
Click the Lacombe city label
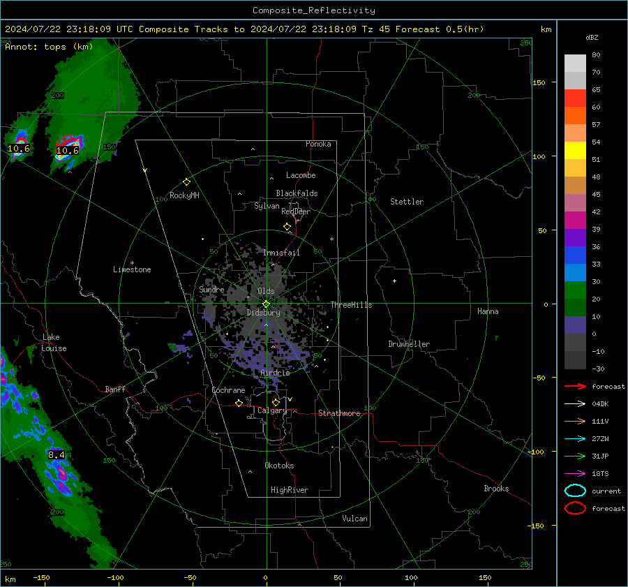[x=301, y=175]
